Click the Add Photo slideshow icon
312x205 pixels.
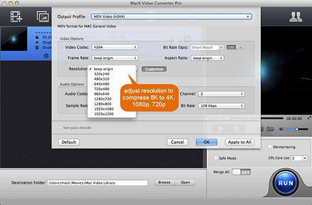pyautogui.click(x=43, y=16)
